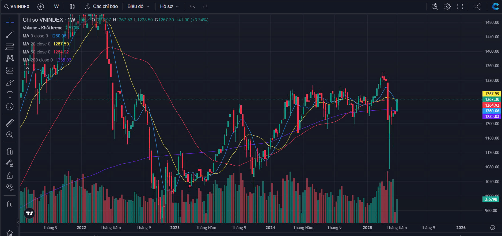Redo the chart action
The image size is (502, 236).
(205, 7)
